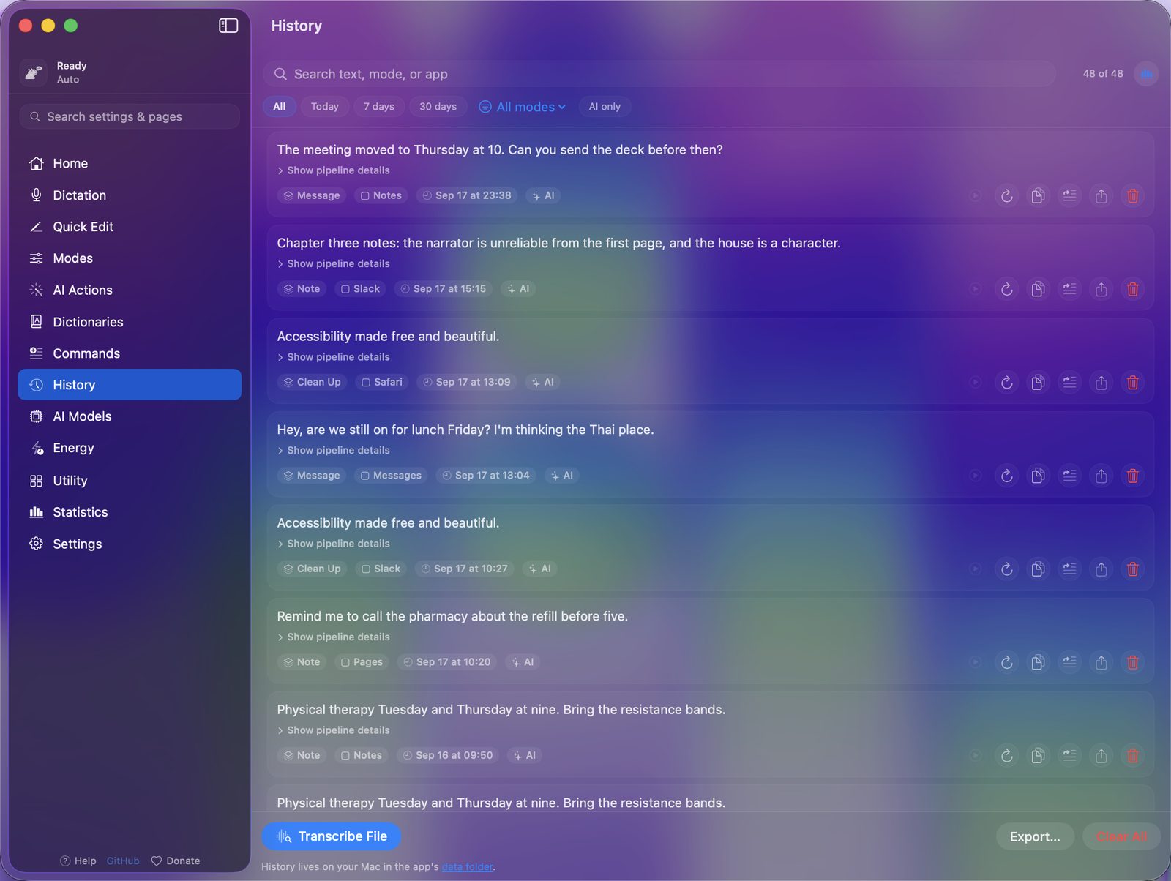The width and height of the screenshot is (1171, 881).
Task: Copy the Sep 17 10:27 Slack entry
Action: click(1038, 569)
